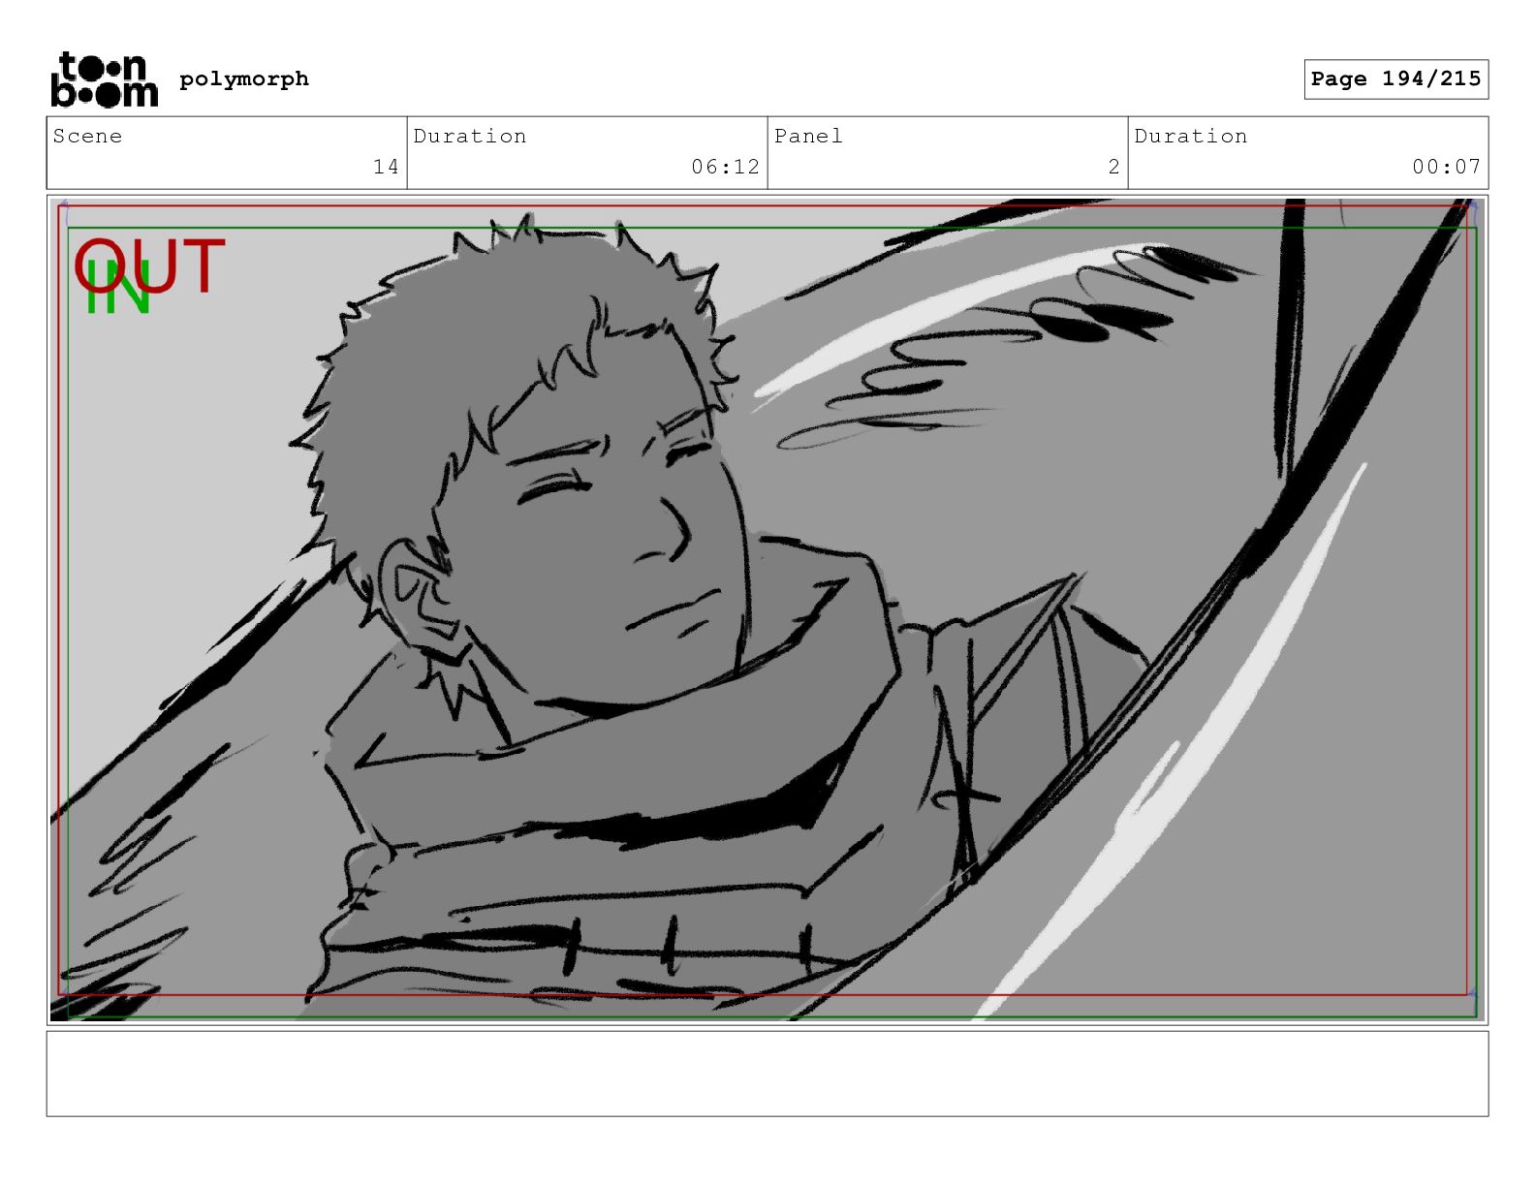Click the storyboard panel drawing thumbnail

[767, 609]
